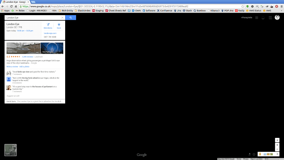This screenshot has width=284, height=160.
Task: Open the Rich Entity bookmark folder
Action: tap(66, 11)
